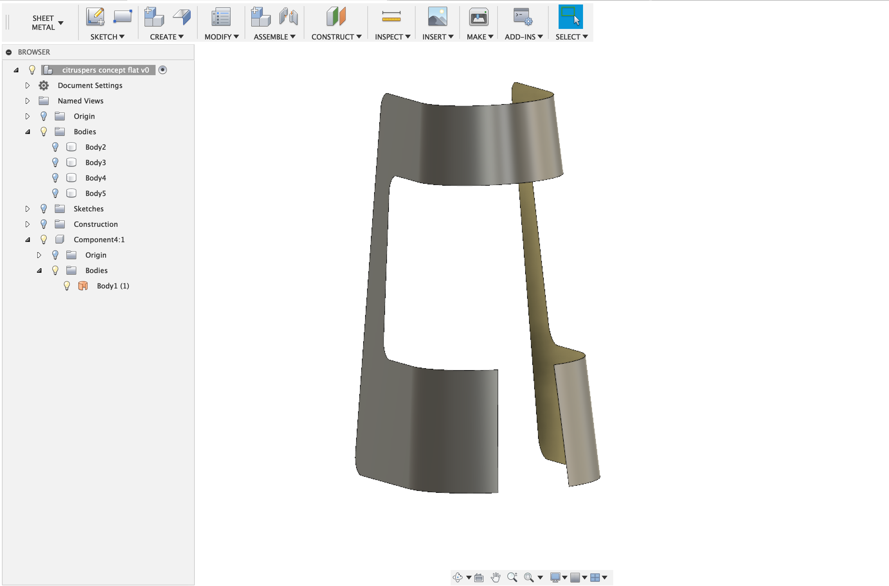Select the Pan hand tool
The image size is (889, 586).
495,577
